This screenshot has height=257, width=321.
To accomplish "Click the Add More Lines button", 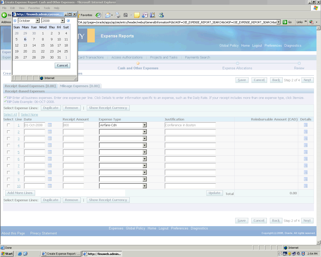I will click(x=20, y=193).
